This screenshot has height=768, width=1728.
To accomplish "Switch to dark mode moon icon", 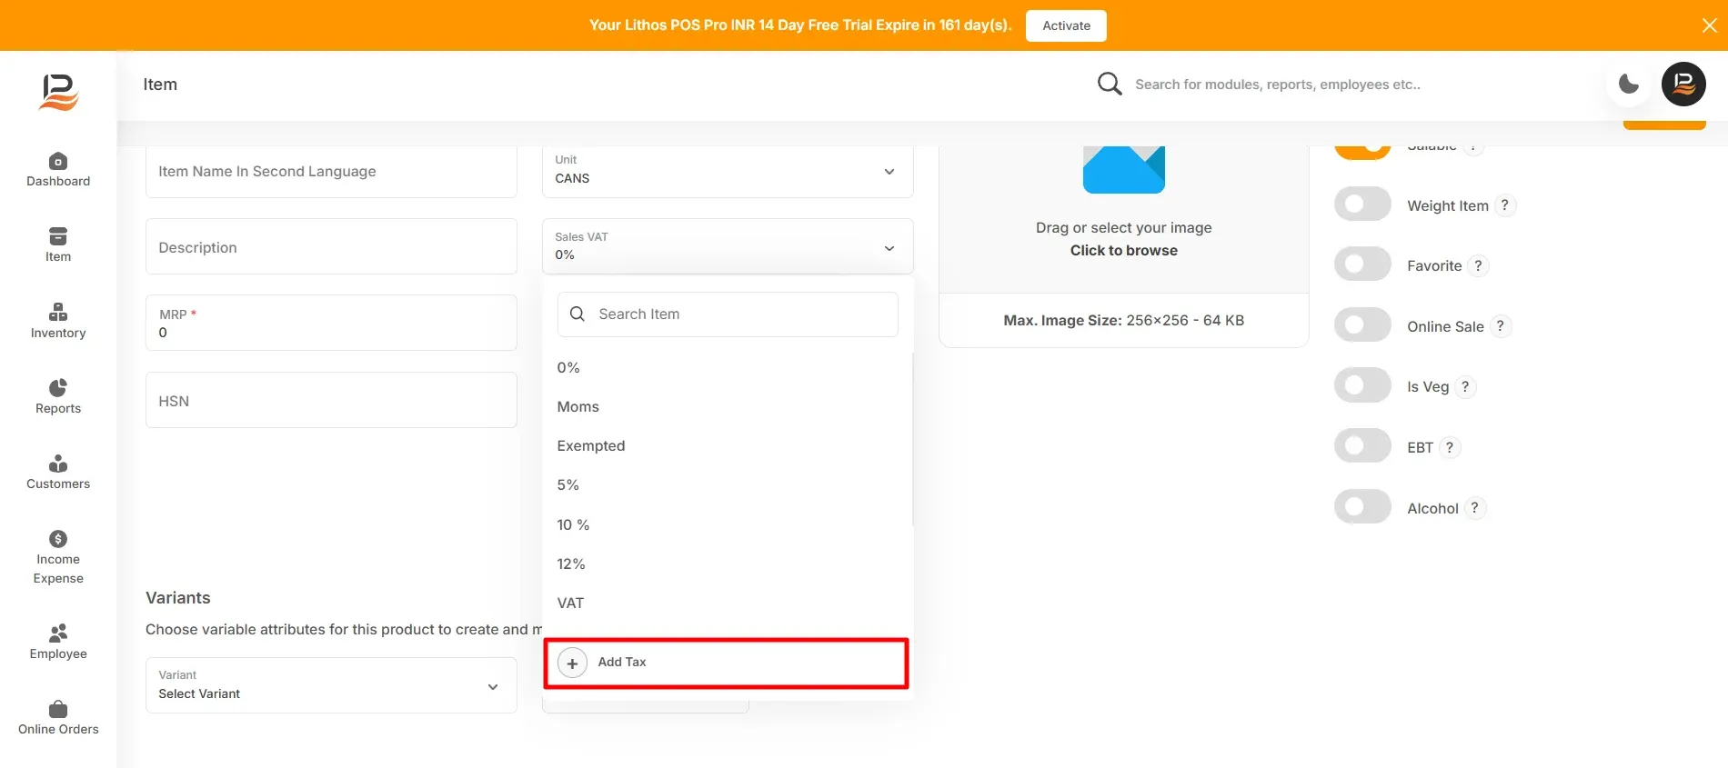I will point(1629,85).
